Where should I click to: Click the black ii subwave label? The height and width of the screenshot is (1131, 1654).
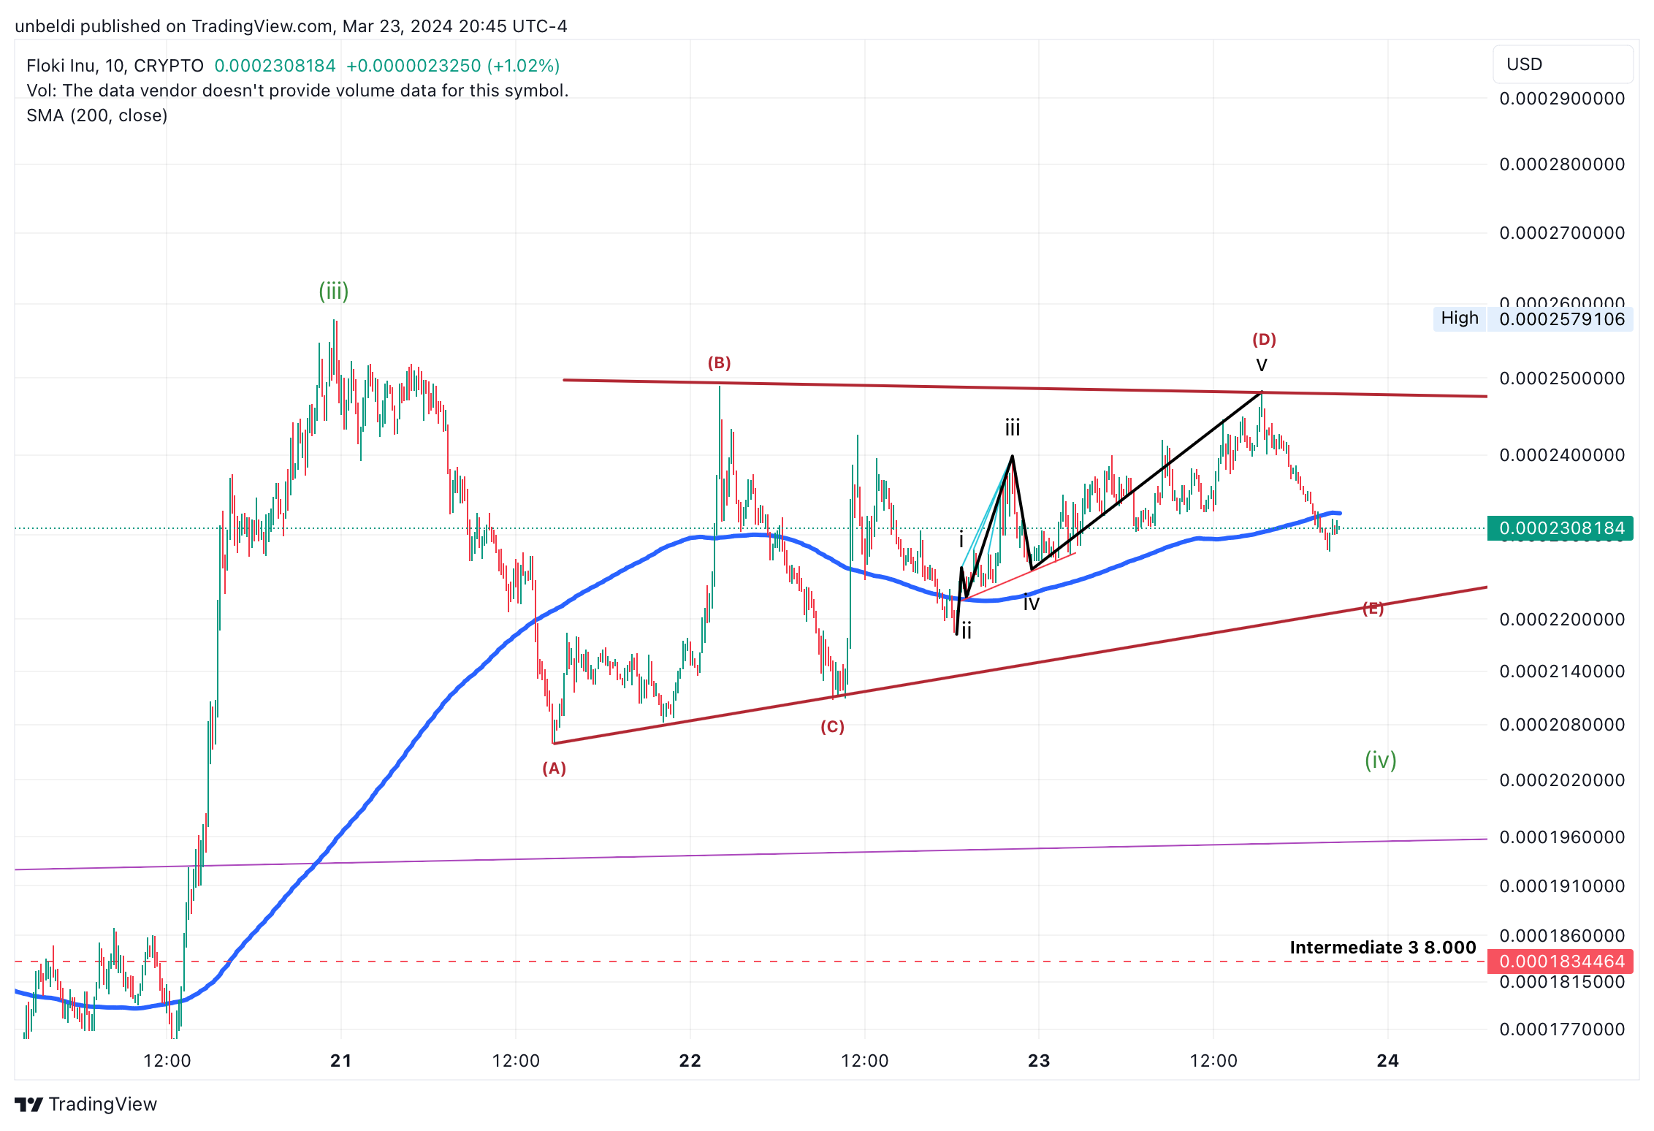click(967, 631)
